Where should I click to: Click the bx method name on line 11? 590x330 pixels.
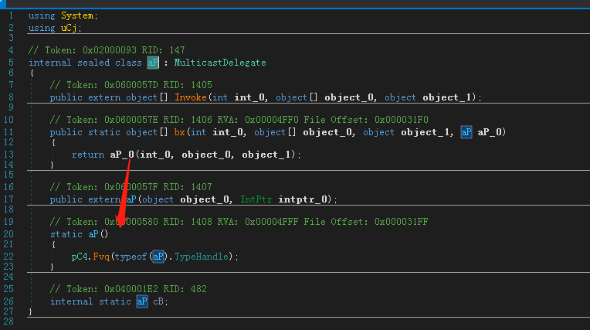[x=179, y=132]
